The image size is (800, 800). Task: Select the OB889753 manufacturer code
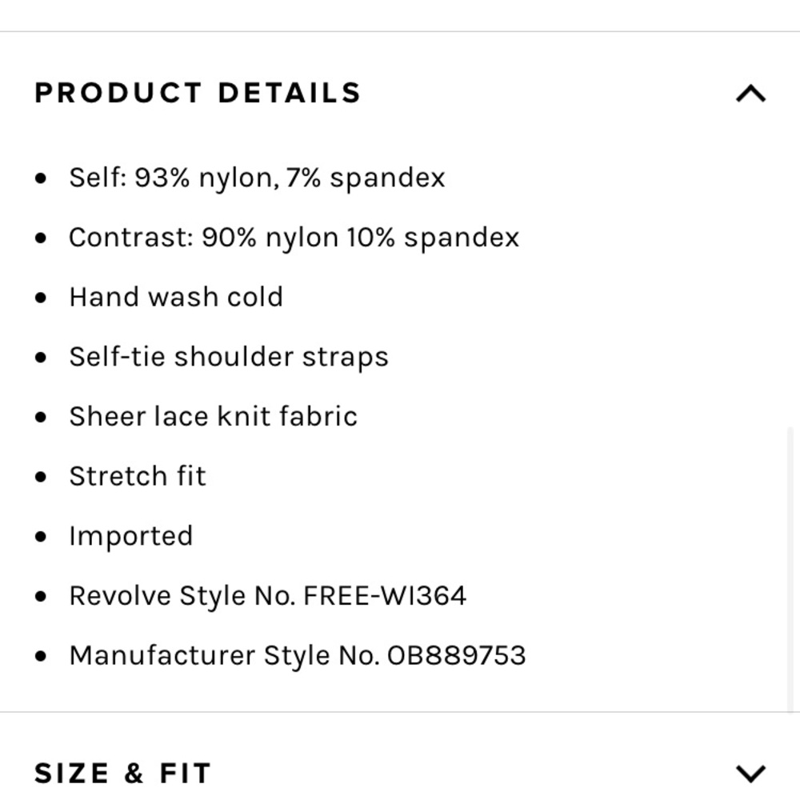point(456,656)
